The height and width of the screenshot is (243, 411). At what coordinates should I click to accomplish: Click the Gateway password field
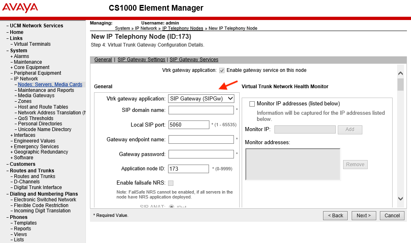tap(201, 154)
